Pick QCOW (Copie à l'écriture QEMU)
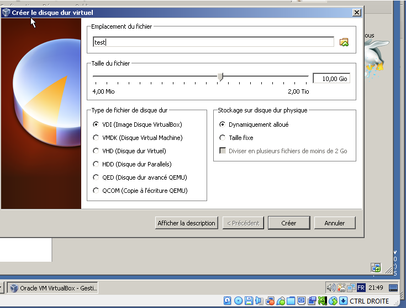The height and width of the screenshot is (308, 406). [x=140, y=191]
